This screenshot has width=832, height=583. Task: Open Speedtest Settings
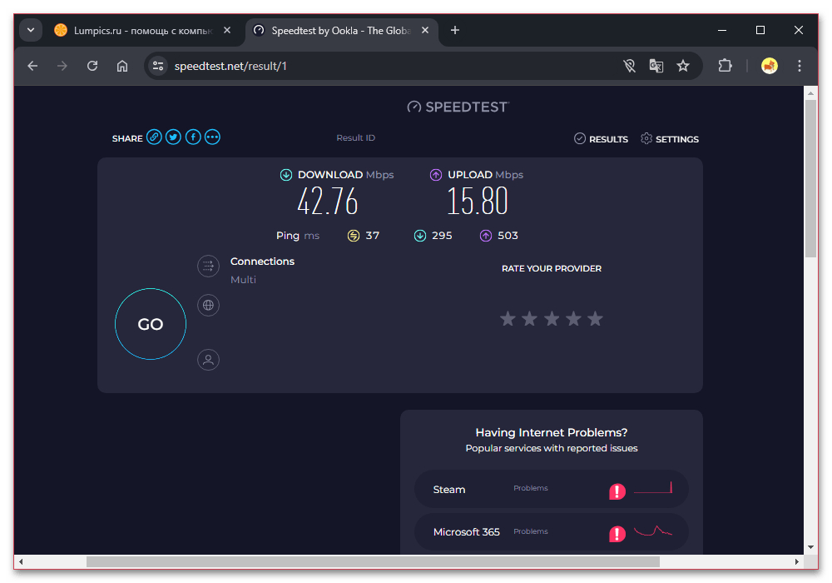pyautogui.click(x=670, y=139)
